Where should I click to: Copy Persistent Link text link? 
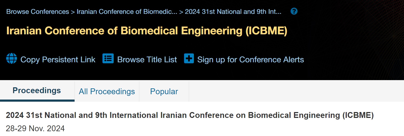(x=58, y=59)
